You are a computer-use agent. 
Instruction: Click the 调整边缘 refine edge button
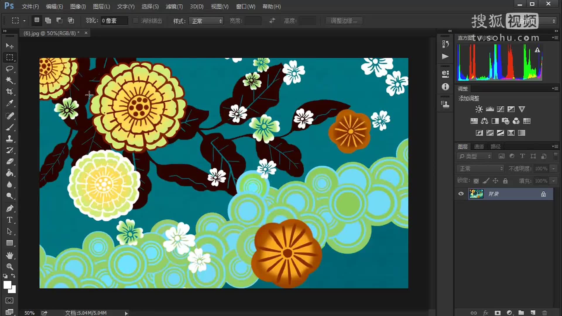344,21
